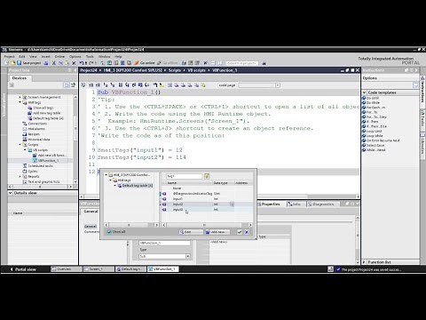The width and height of the screenshot is (426, 320).
Task: Click the Edit button in tag dialog
Action: pyautogui.click(x=191, y=232)
